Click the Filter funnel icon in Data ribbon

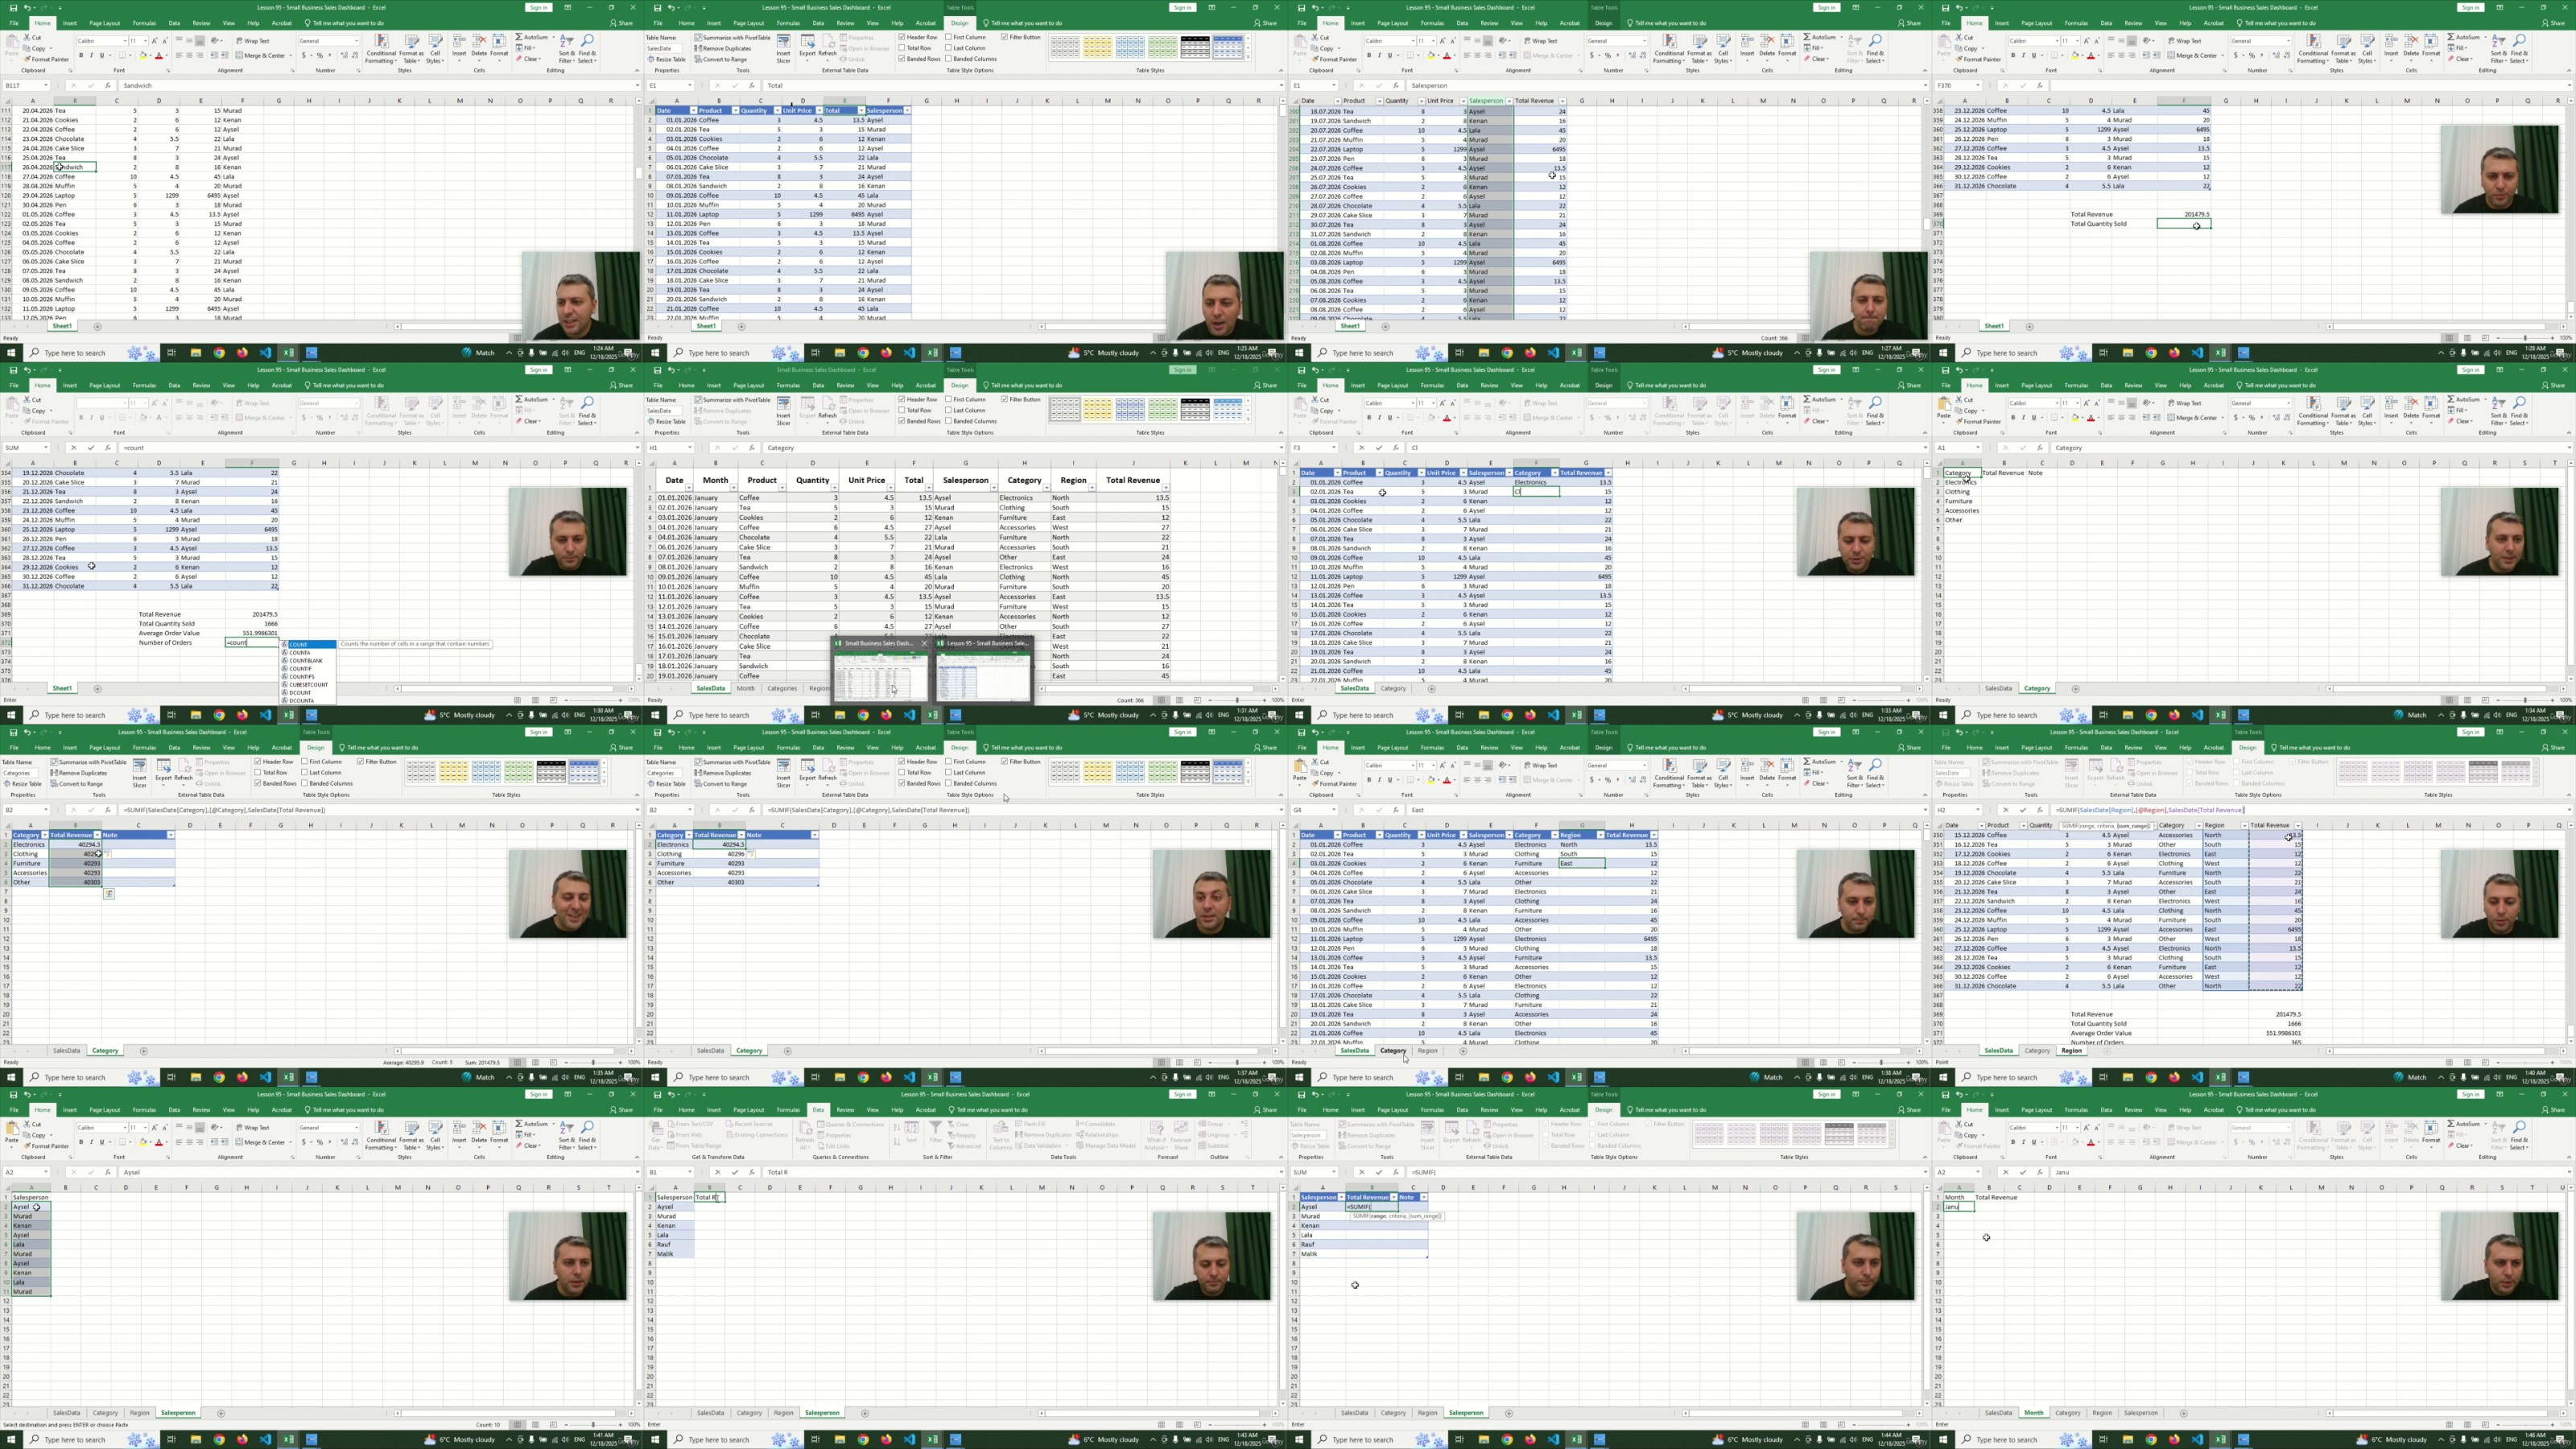(x=936, y=1127)
